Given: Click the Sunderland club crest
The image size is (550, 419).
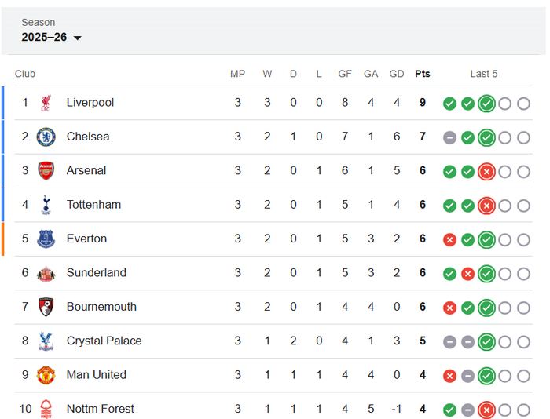Looking at the screenshot, I should (x=46, y=273).
